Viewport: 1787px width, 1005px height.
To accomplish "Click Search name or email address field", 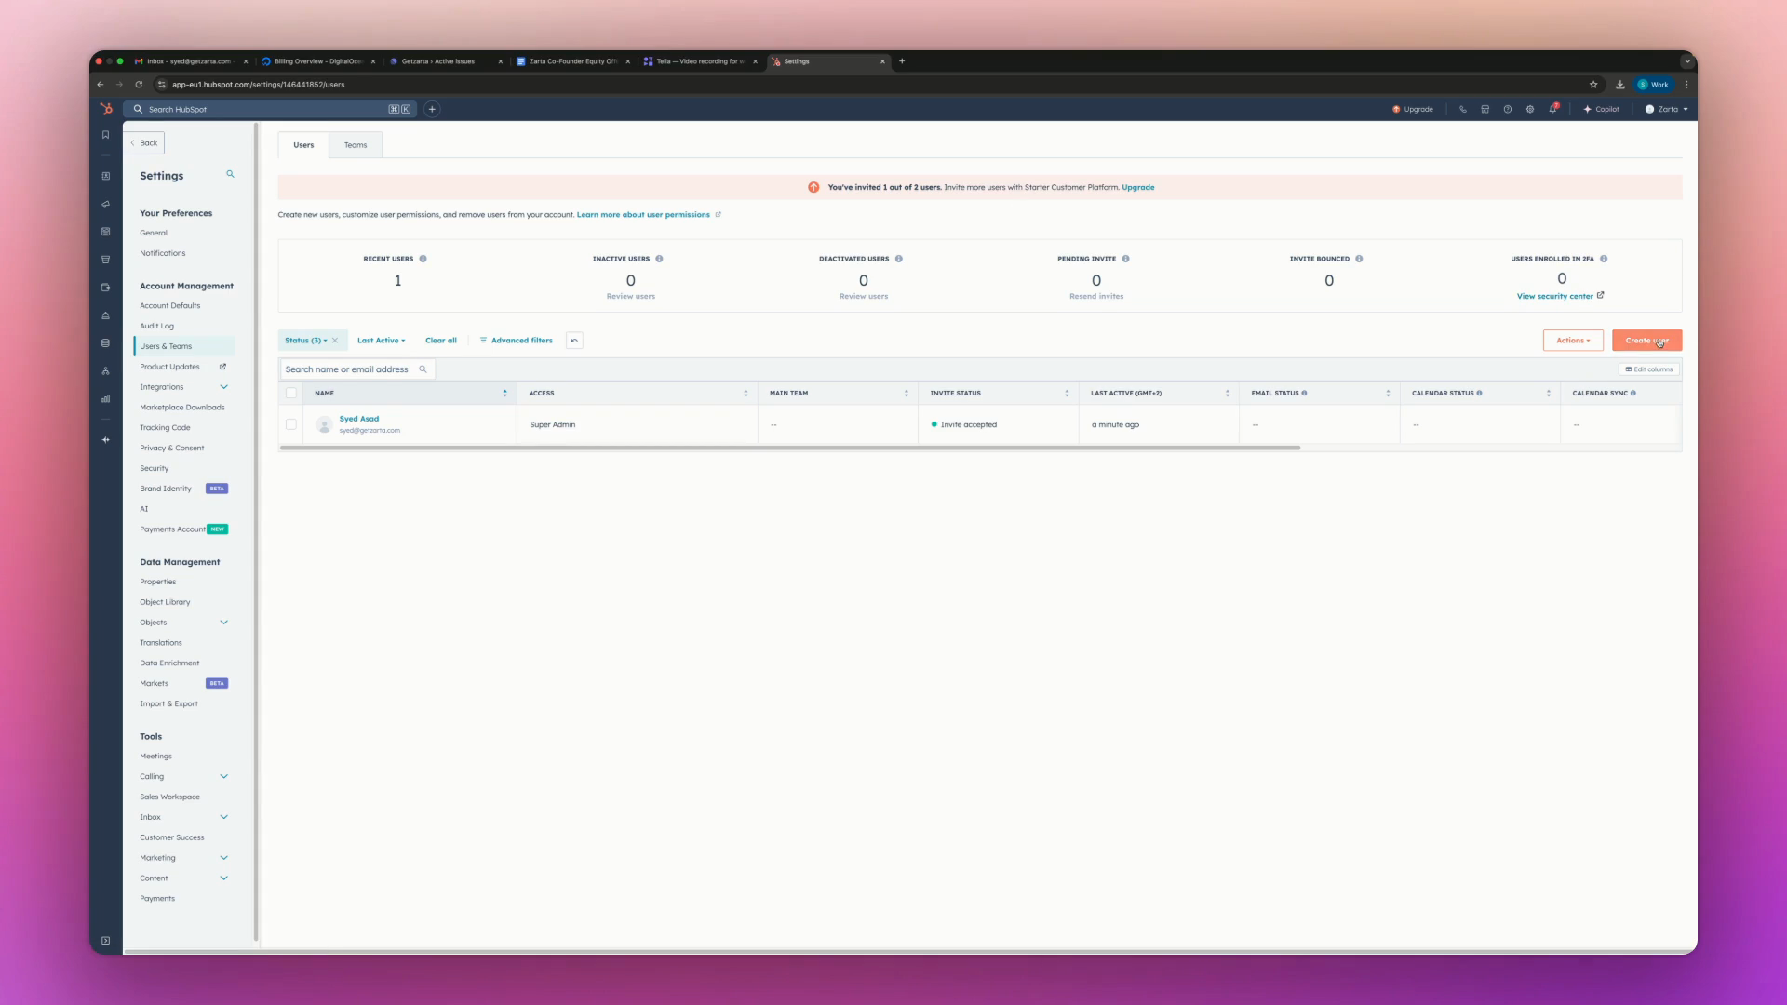I will coord(357,369).
